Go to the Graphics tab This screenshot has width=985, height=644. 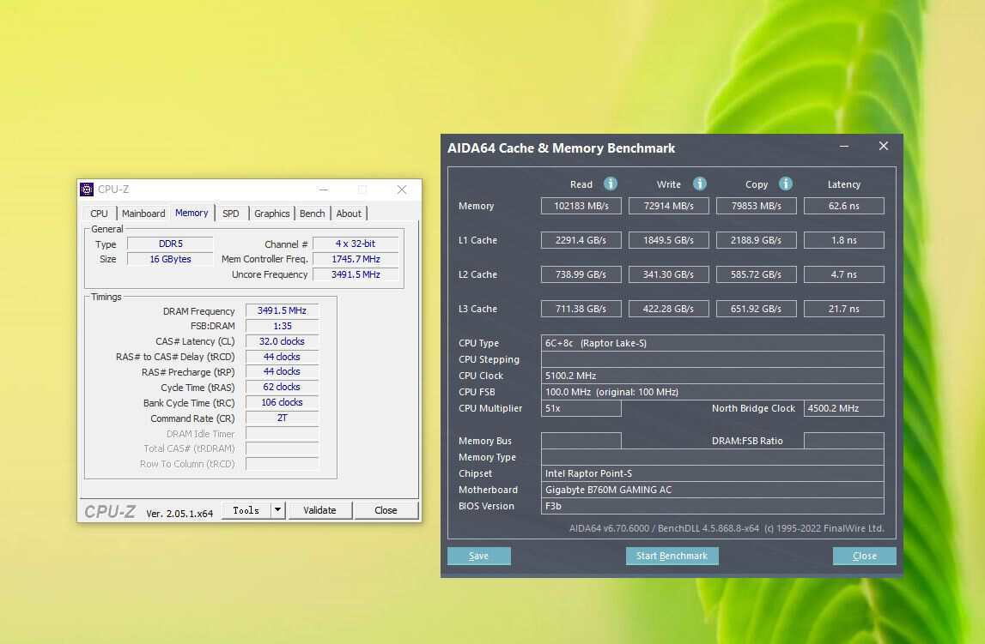[x=271, y=214]
